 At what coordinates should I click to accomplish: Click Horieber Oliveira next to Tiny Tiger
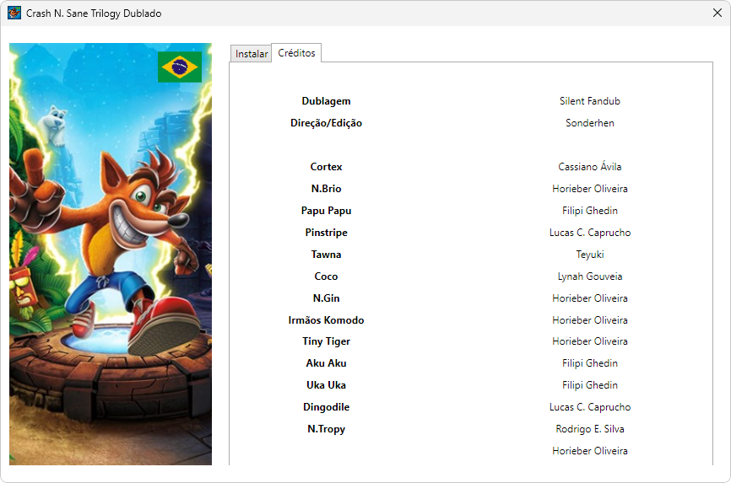tap(590, 341)
